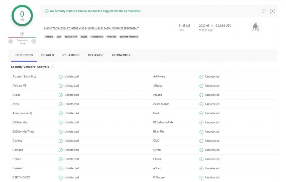The image size is (286, 182).
Task: Click the Security Vendors' Analysis info icon
Action: 53,67
